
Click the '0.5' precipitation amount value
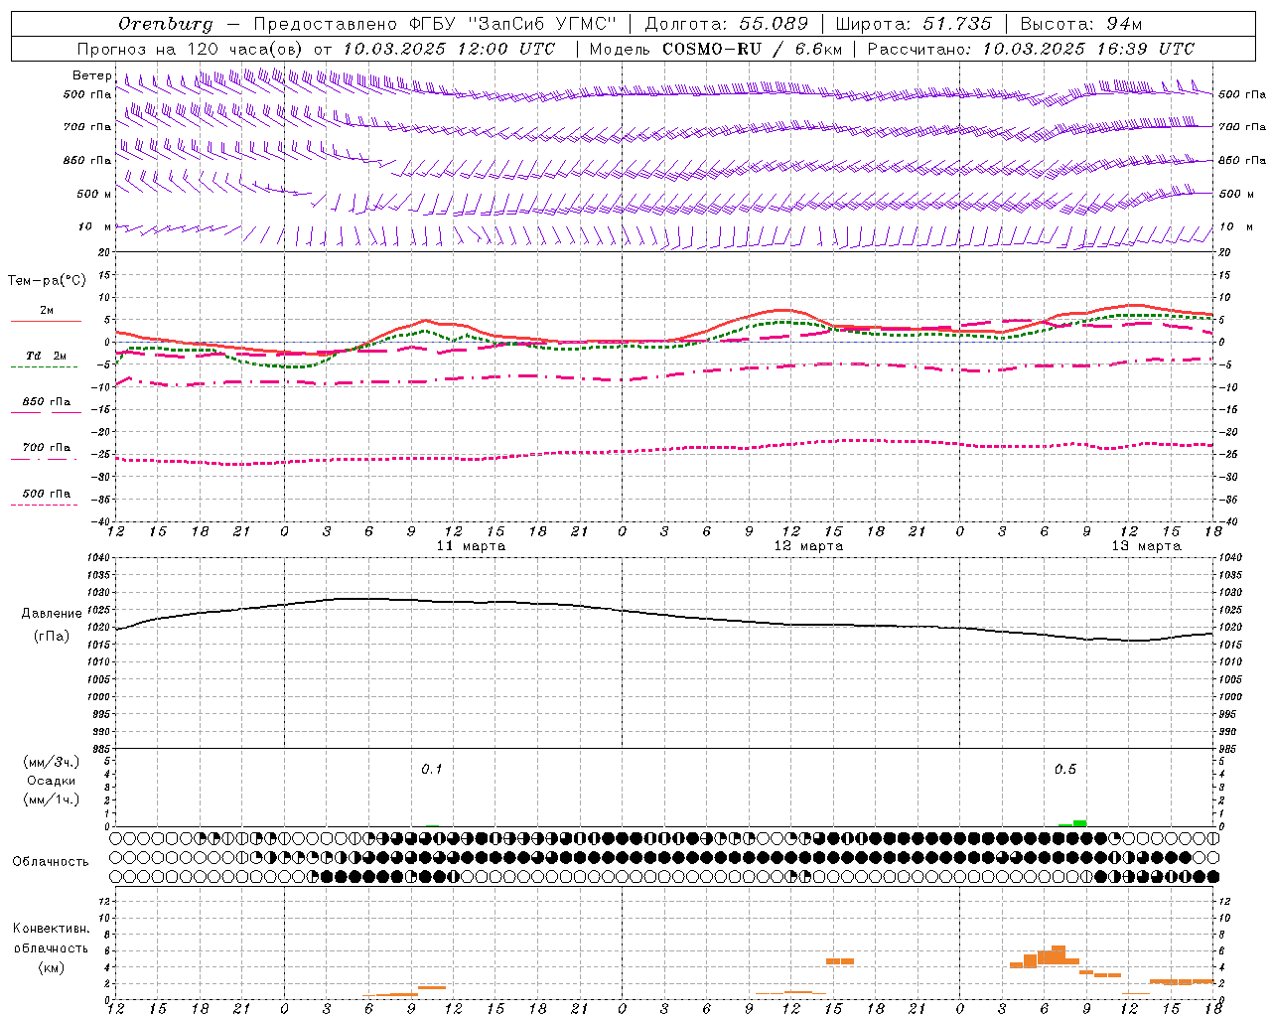click(1065, 769)
